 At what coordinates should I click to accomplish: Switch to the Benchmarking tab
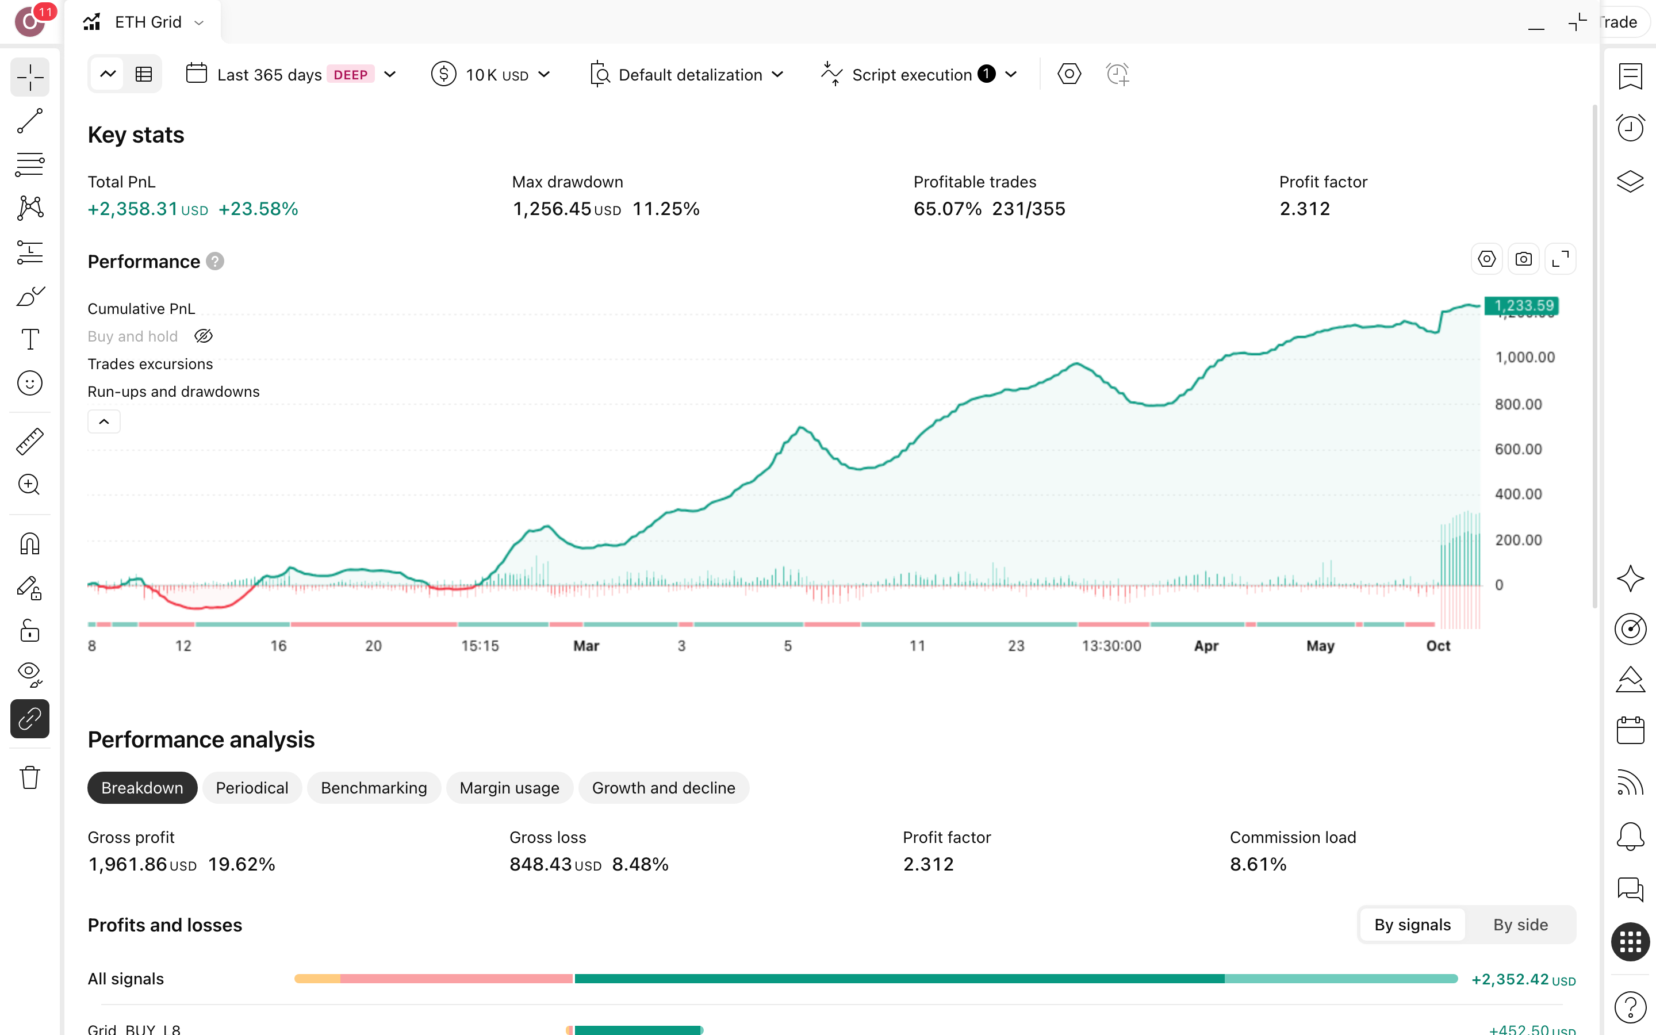point(374,788)
